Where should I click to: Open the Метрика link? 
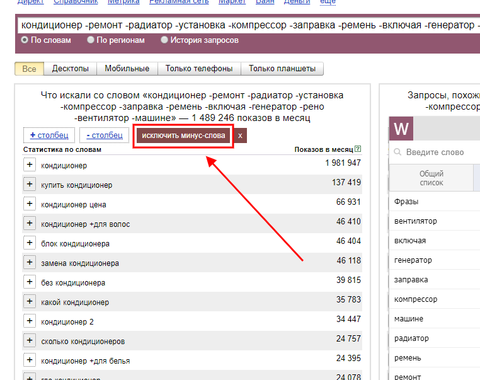tap(123, 1)
